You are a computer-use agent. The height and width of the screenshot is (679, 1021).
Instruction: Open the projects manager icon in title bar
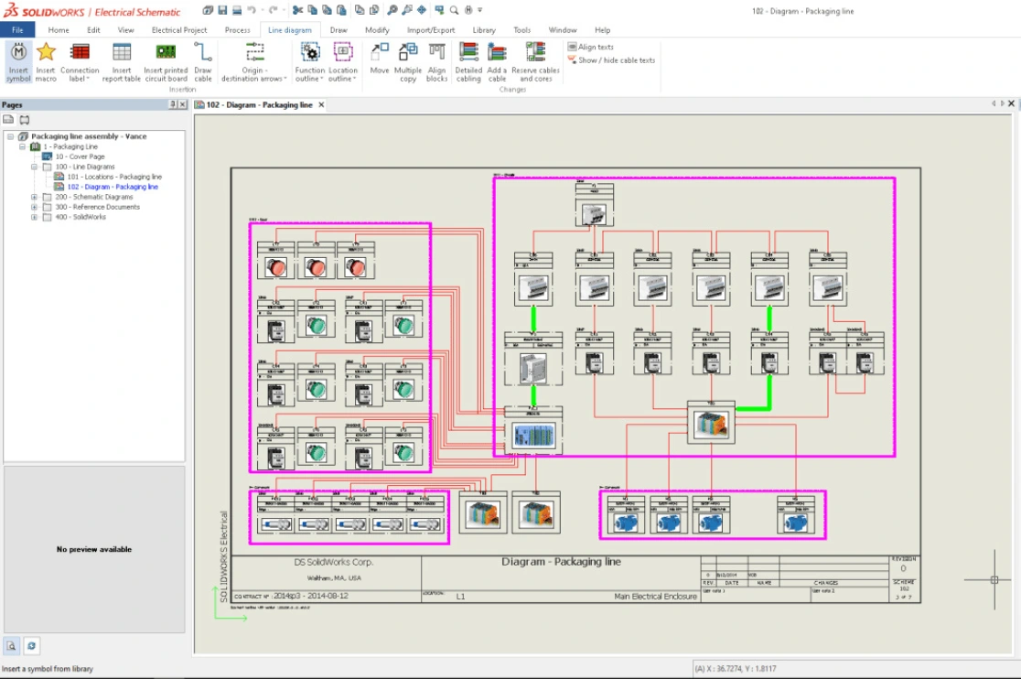tap(208, 10)
